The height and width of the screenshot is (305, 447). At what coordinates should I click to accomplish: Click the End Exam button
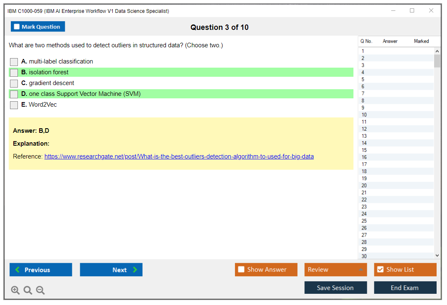[x=405, y=288]
